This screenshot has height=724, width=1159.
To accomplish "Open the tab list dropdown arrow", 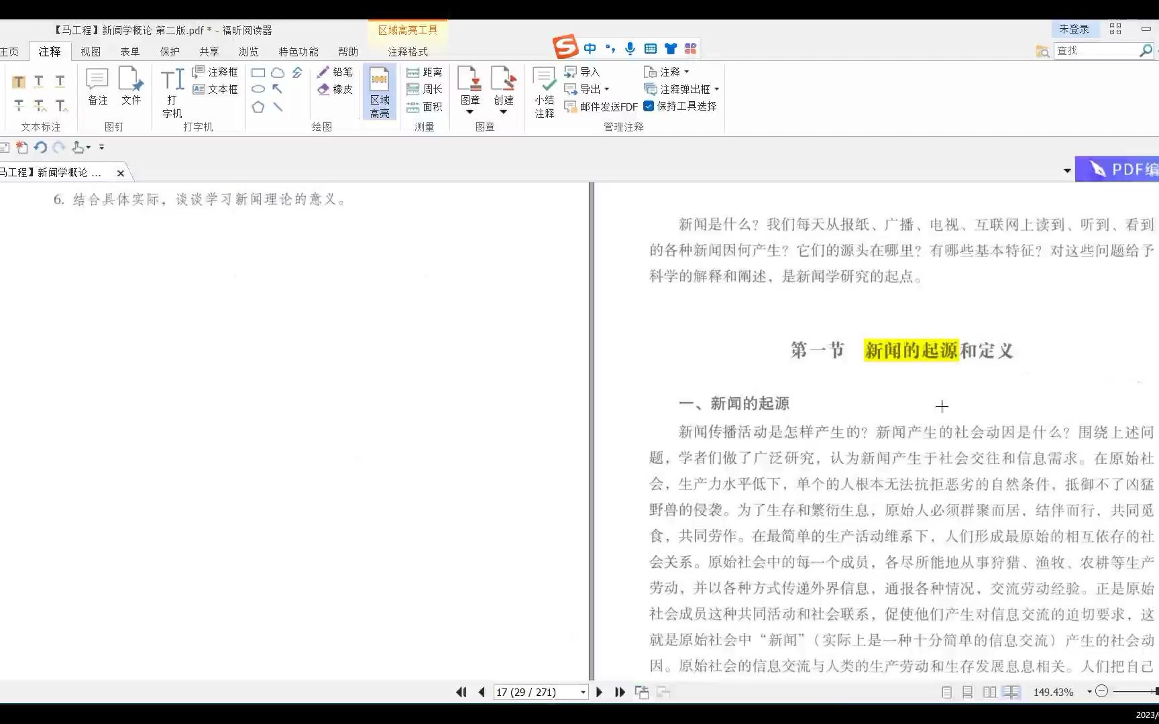I will click(1067, 171).
